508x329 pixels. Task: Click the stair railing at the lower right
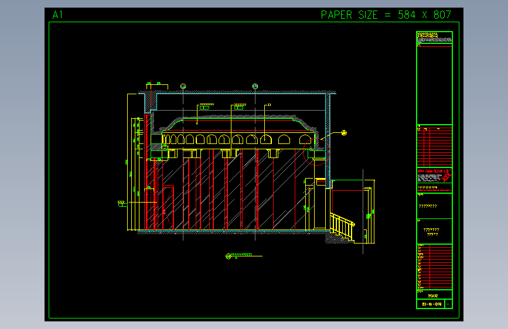(x=342, y=226)
